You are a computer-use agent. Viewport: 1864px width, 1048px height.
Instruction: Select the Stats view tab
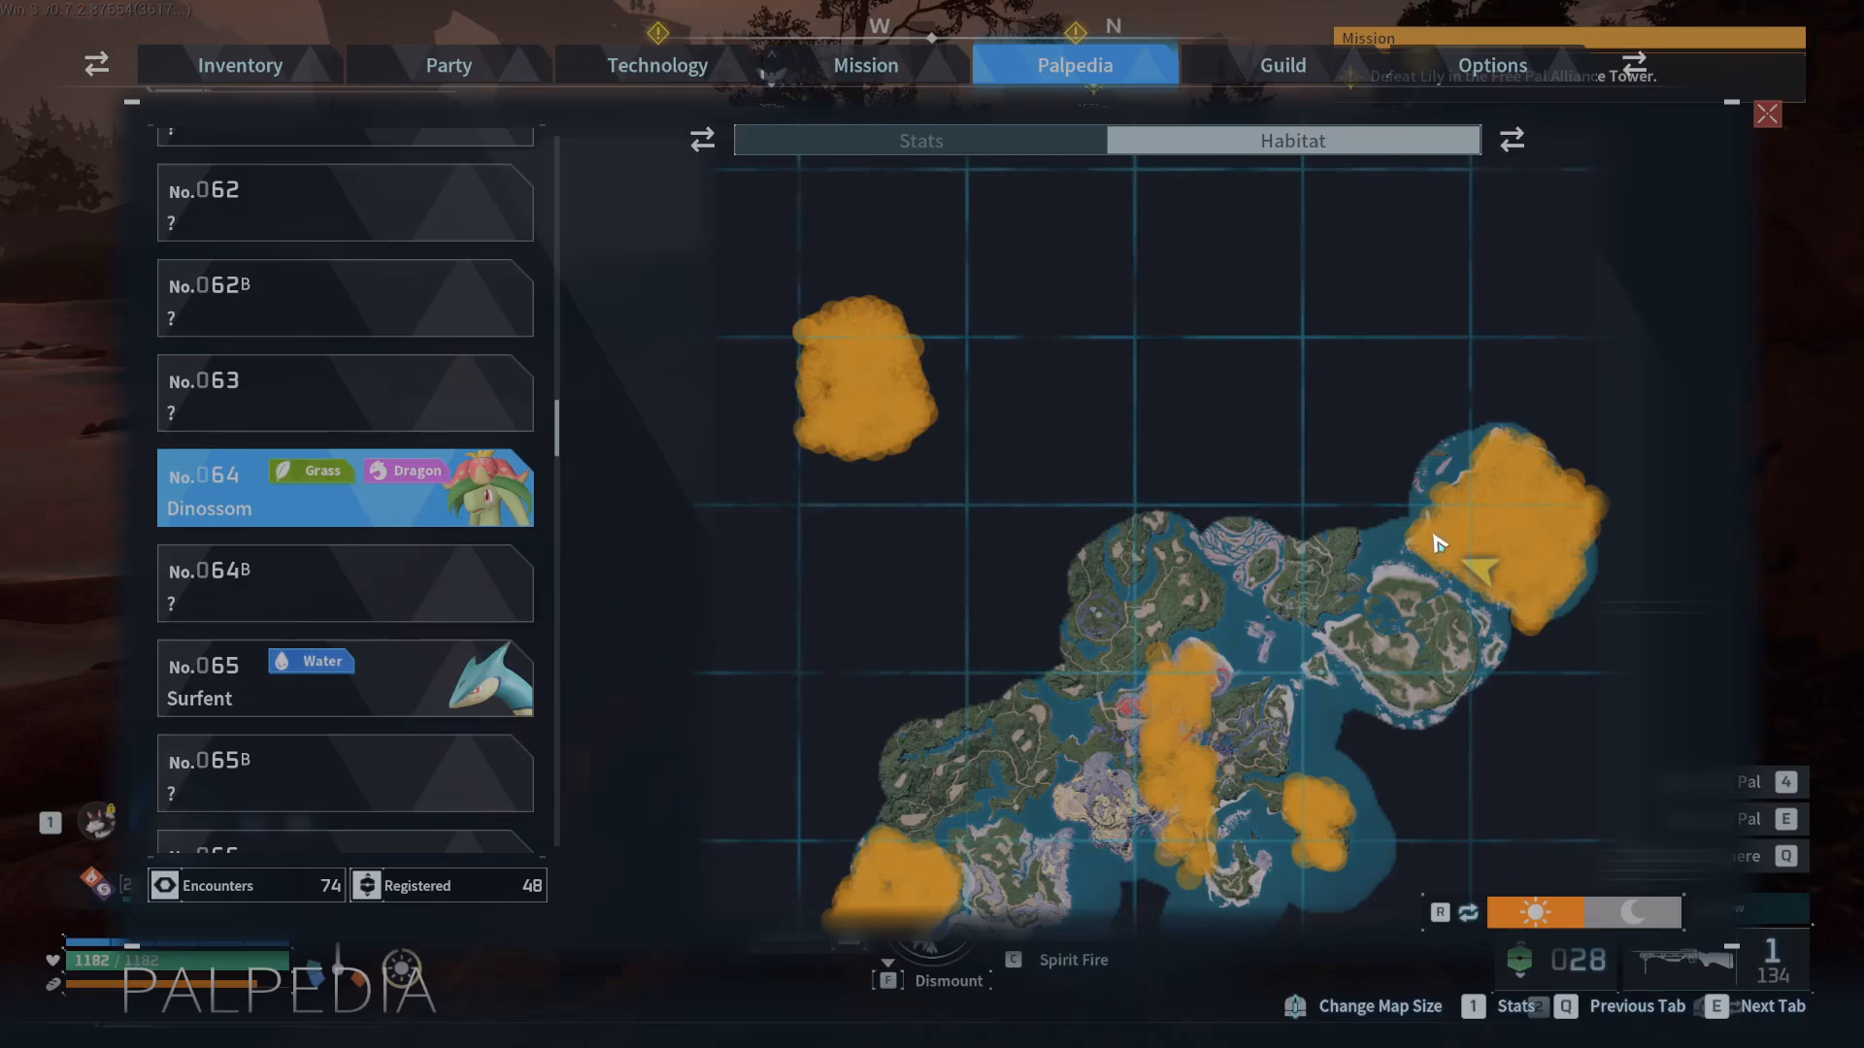point(920,140)
